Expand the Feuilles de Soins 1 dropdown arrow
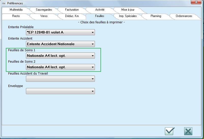Screen dimensions: 204x139 pos(93,56)
